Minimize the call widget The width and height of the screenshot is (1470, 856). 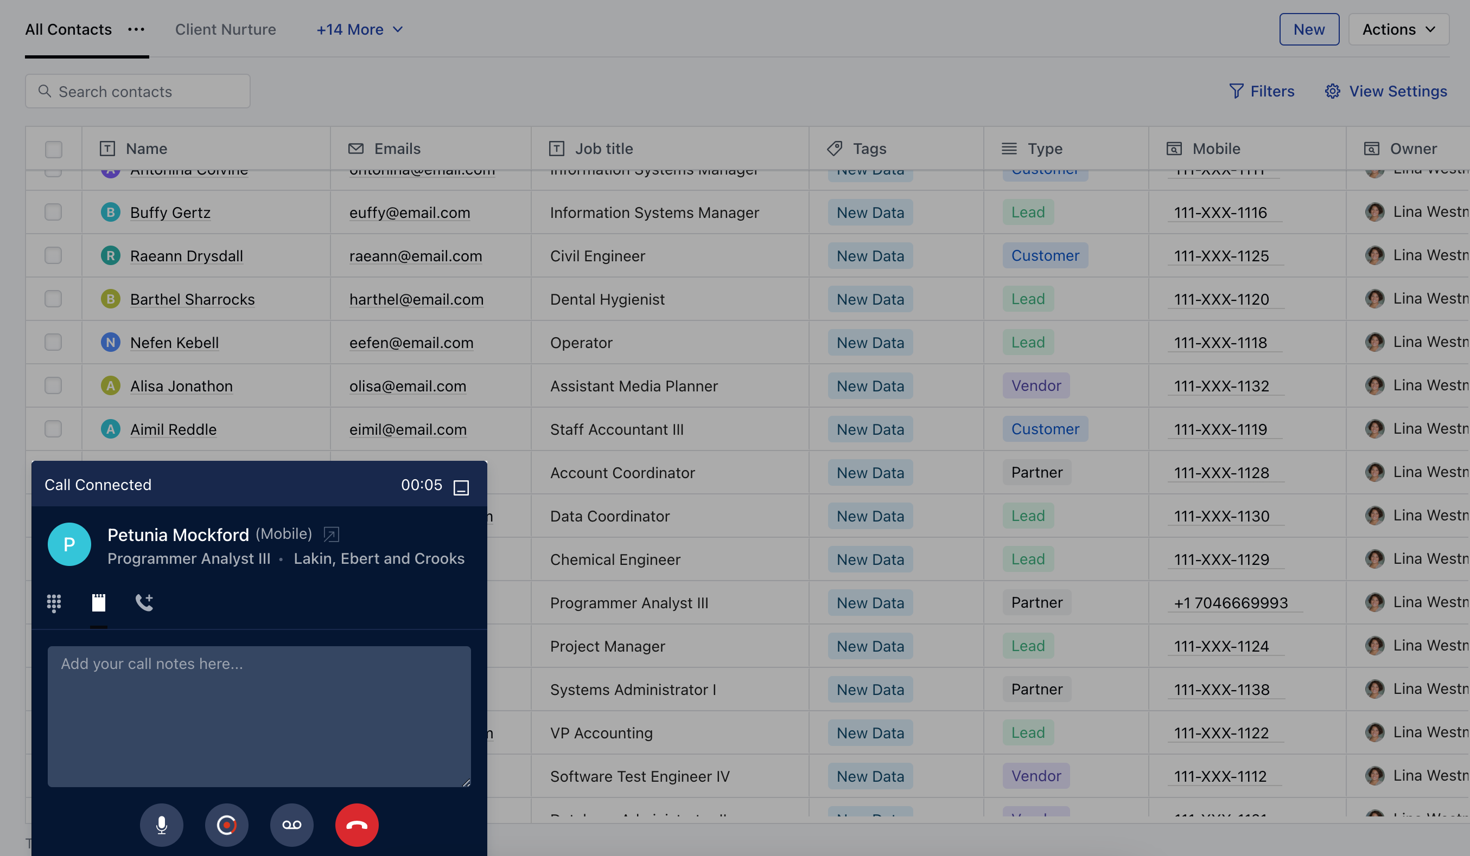click(x=461, y=487)
